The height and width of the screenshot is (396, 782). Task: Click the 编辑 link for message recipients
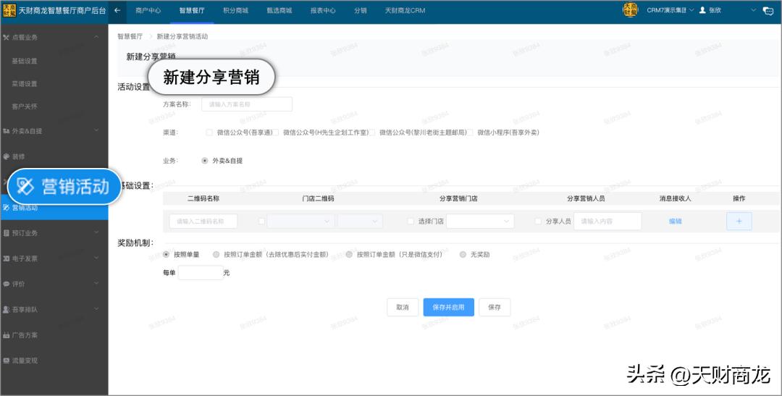coord(675,222)
